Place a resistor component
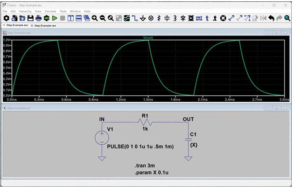Viewport: 294px width, 189px height. click(159, 18)
